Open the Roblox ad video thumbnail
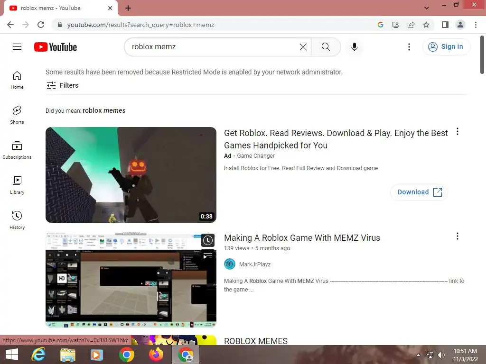The width and height of the screenshot is (486, 364). 131,174
